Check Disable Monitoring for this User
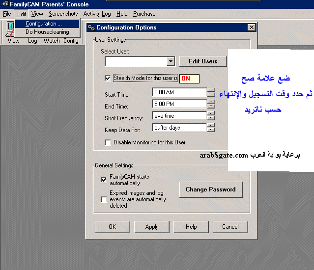This screenshot has width=314, height=270. pyautogui.click(x=108, y=142)
